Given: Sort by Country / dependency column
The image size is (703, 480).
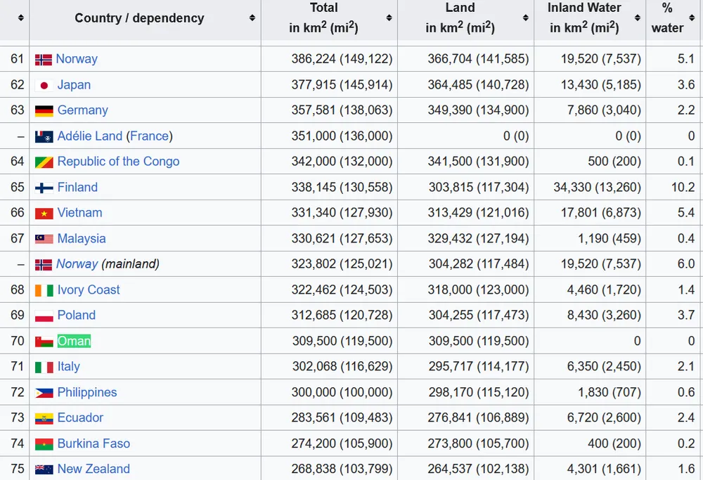Looking at the screenshot, I should (252, 18).
